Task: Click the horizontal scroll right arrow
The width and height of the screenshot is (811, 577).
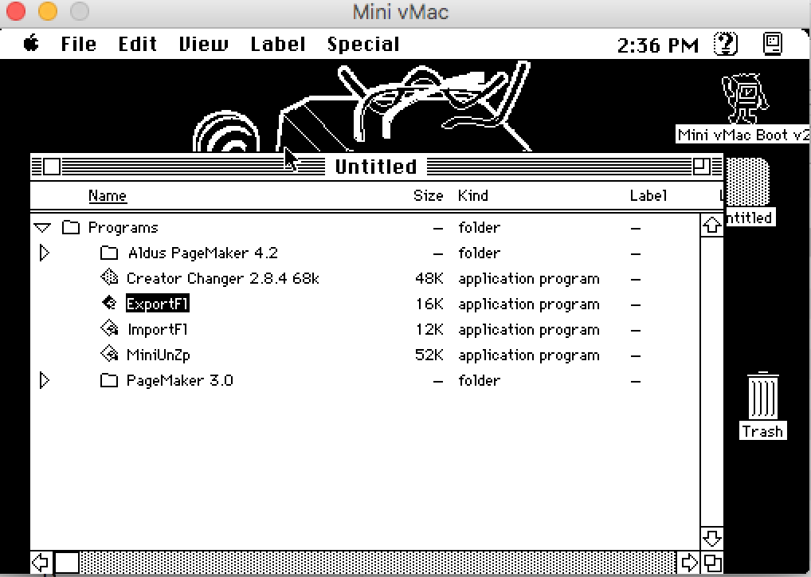Action: [688, 563]
